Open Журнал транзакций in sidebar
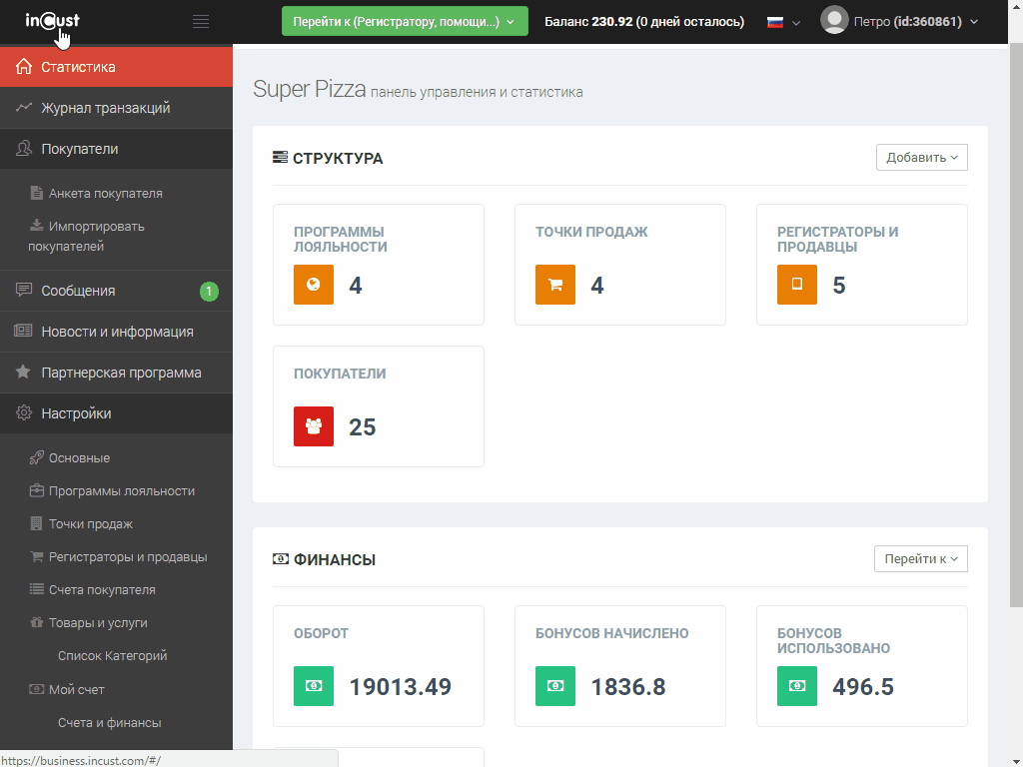1023x767 pixels. point(106,108)
